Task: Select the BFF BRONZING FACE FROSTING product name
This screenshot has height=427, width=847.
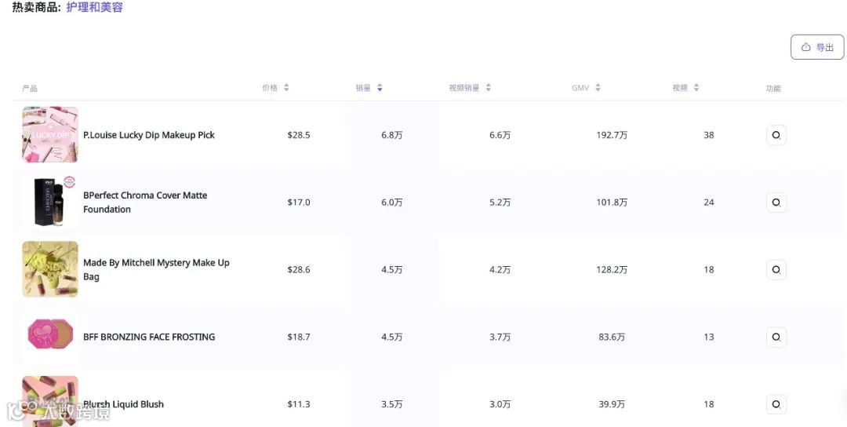Action: point(148,337)
